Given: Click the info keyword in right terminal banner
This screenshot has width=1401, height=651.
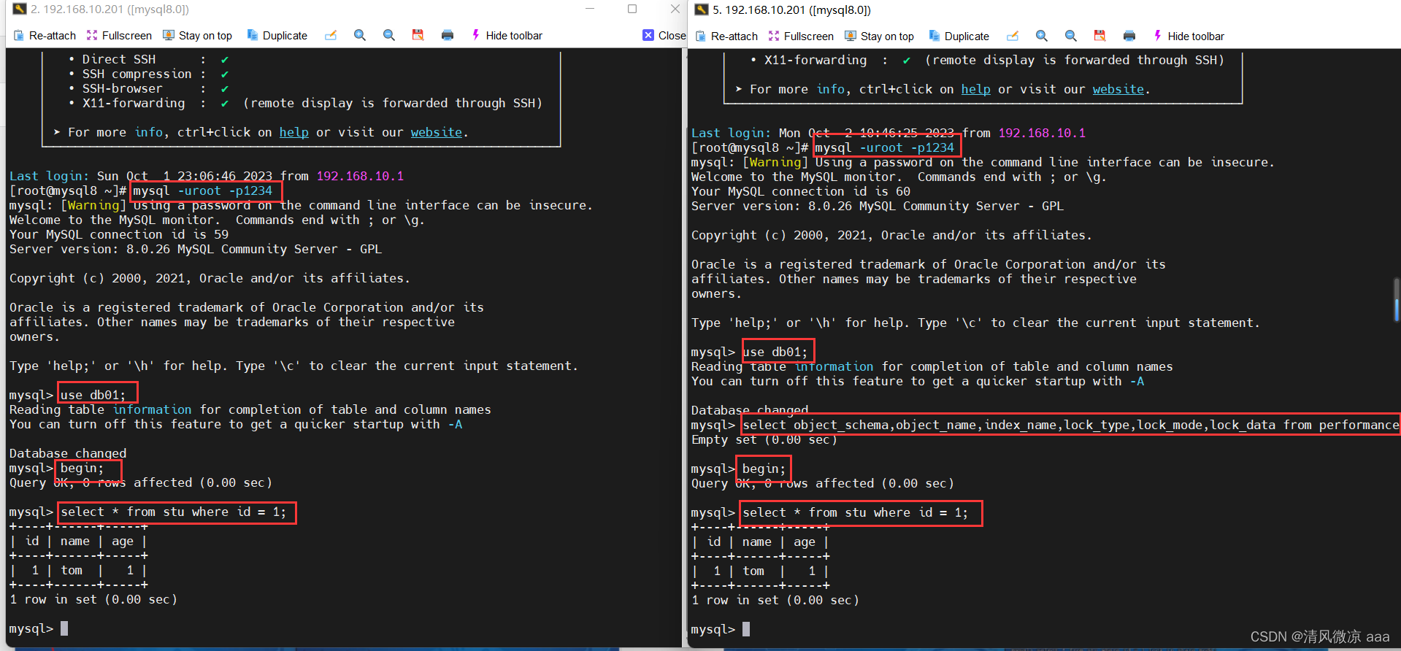Looking at the screenshot, I should pos(831,89).
